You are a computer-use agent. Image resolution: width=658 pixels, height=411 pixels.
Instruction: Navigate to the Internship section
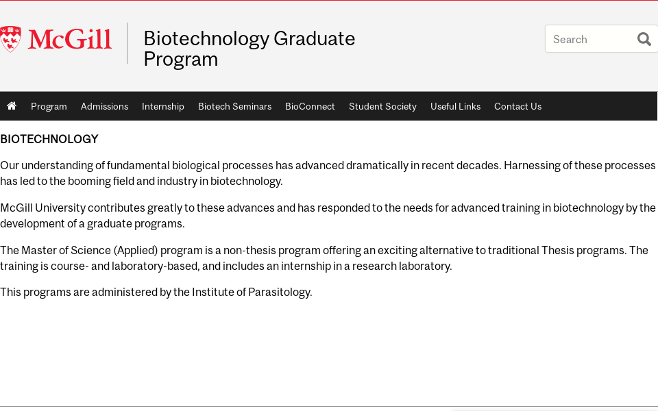tap(163, 106)
